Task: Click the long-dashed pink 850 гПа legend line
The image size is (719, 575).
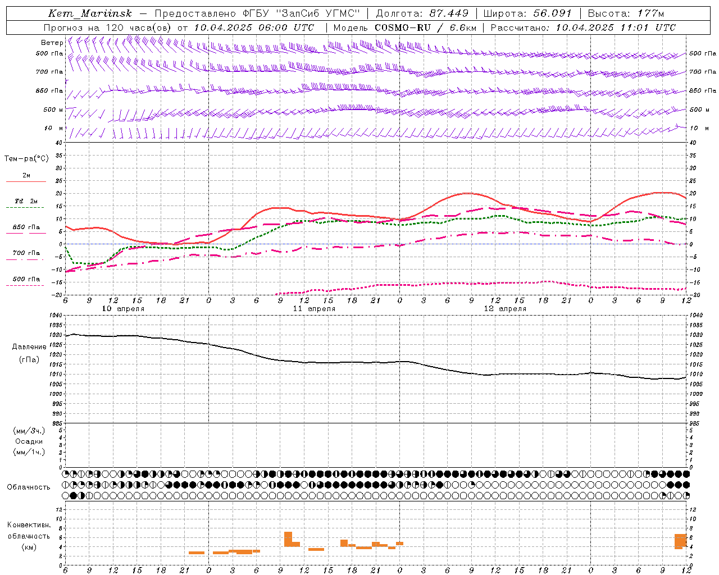Action: pyautogui.click(x=26, y=233)
